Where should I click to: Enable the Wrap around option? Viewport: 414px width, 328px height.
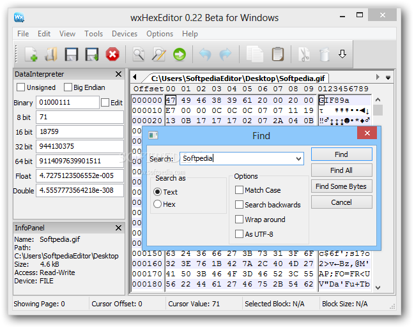[239, 220]
